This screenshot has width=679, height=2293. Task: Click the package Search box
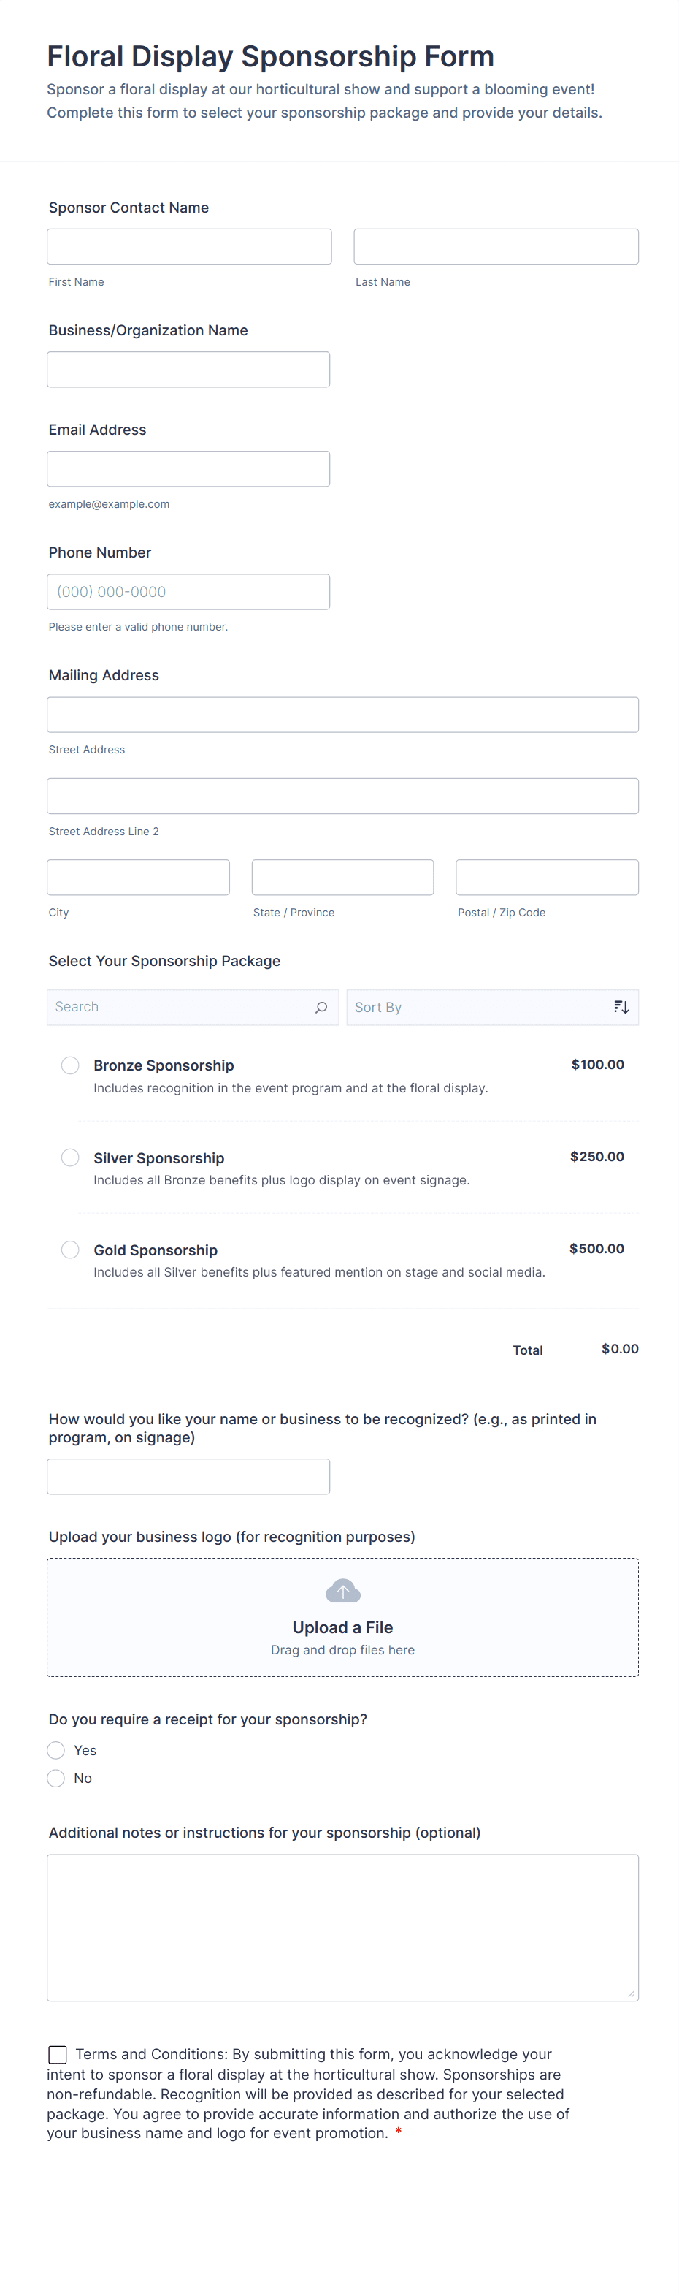pyautogui.click(x=178, y=1007)
